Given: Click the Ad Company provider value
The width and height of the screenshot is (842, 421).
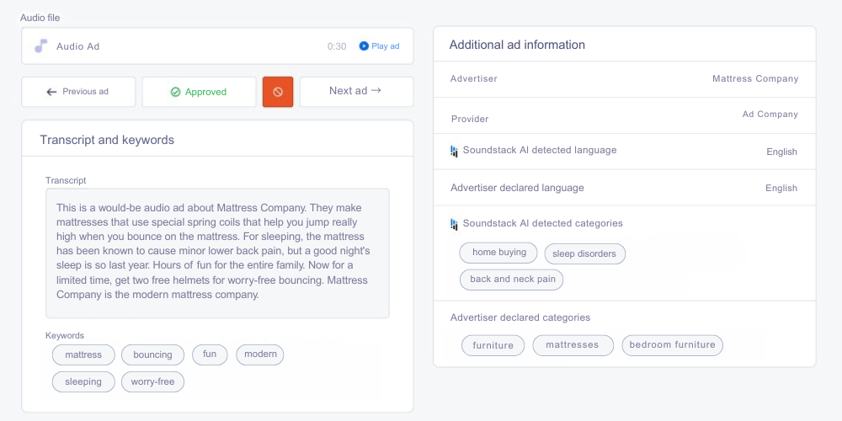Looking at the screenshot, I should pos(770,115).
